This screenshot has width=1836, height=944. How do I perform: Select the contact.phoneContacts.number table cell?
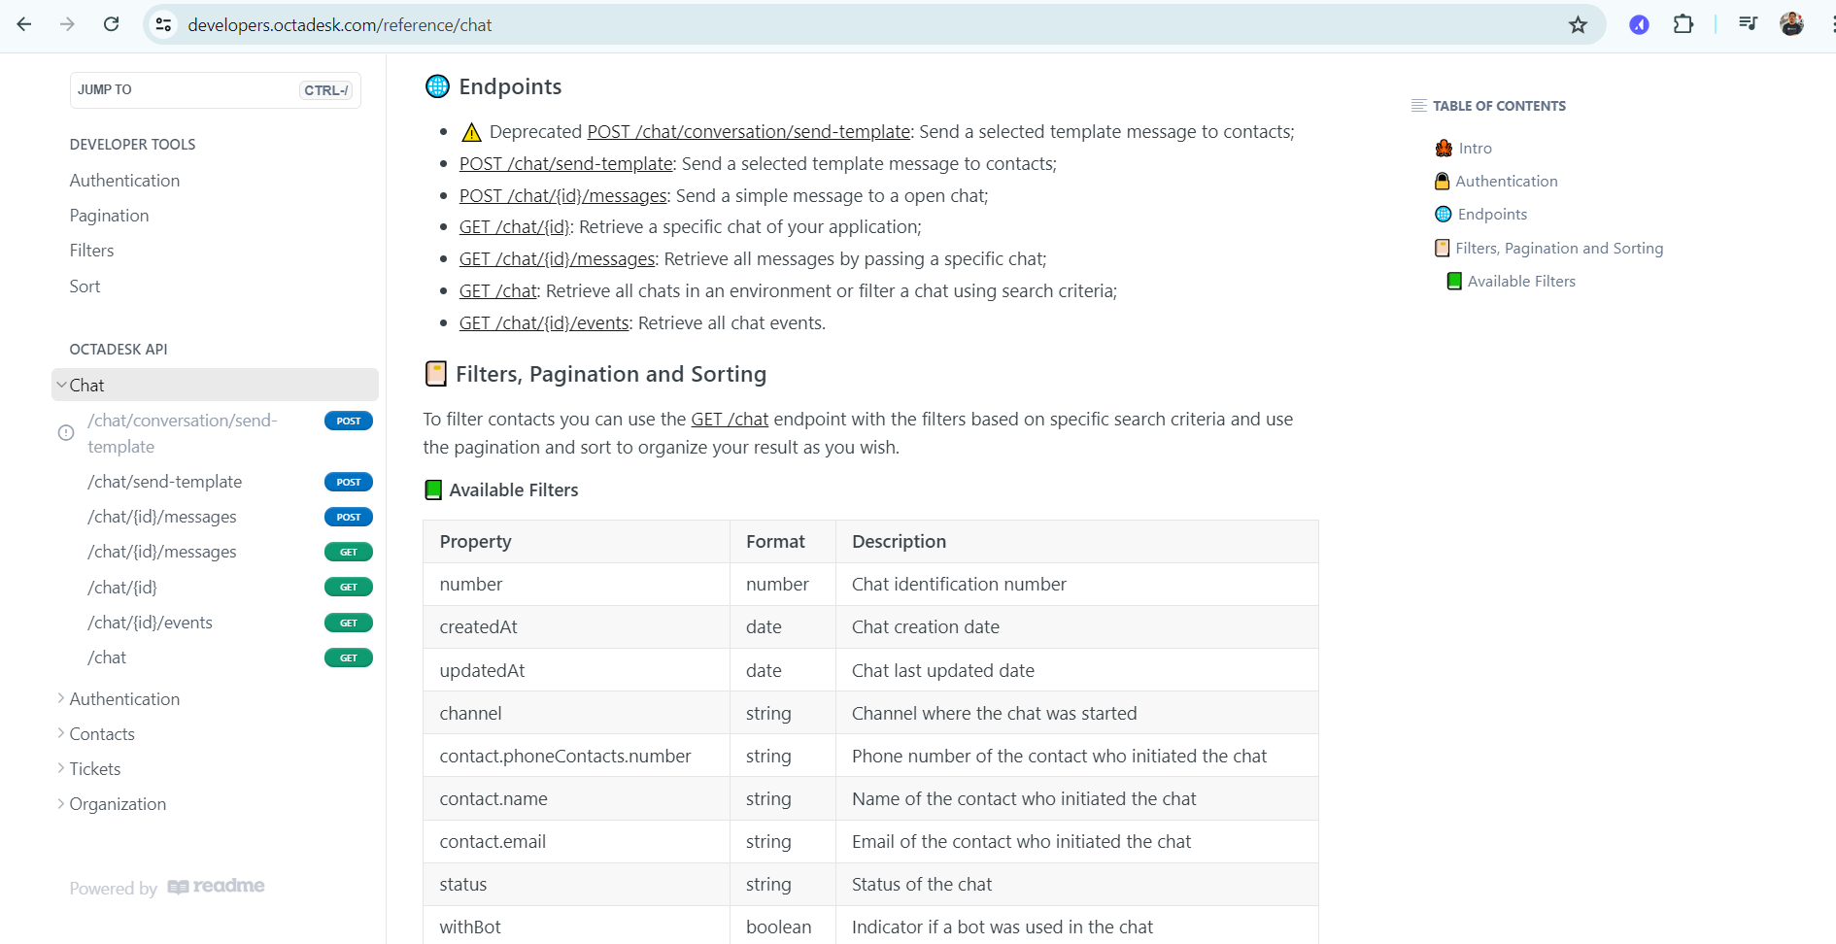(x=576, y=756)
